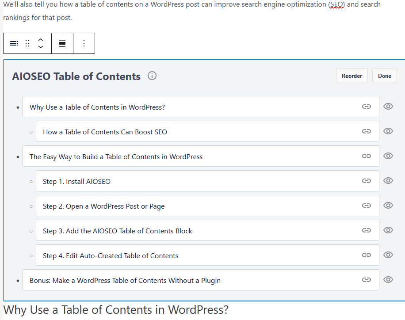Click the info icon beside AIOSEO Table of Contents
The height and width of the screenshot is (320, 405).
click(152, 76)
